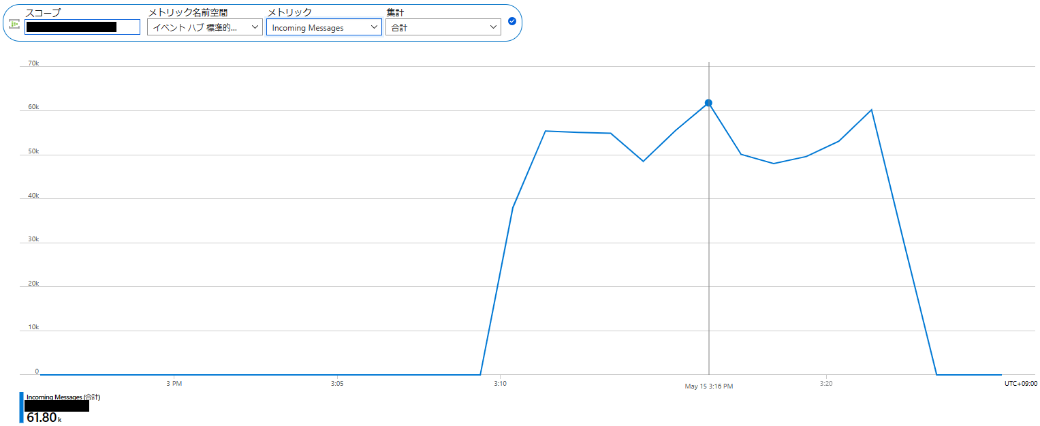1040x426 pixels.
Task: Click the 3:10 time axis label
Action: coord(501,384)
